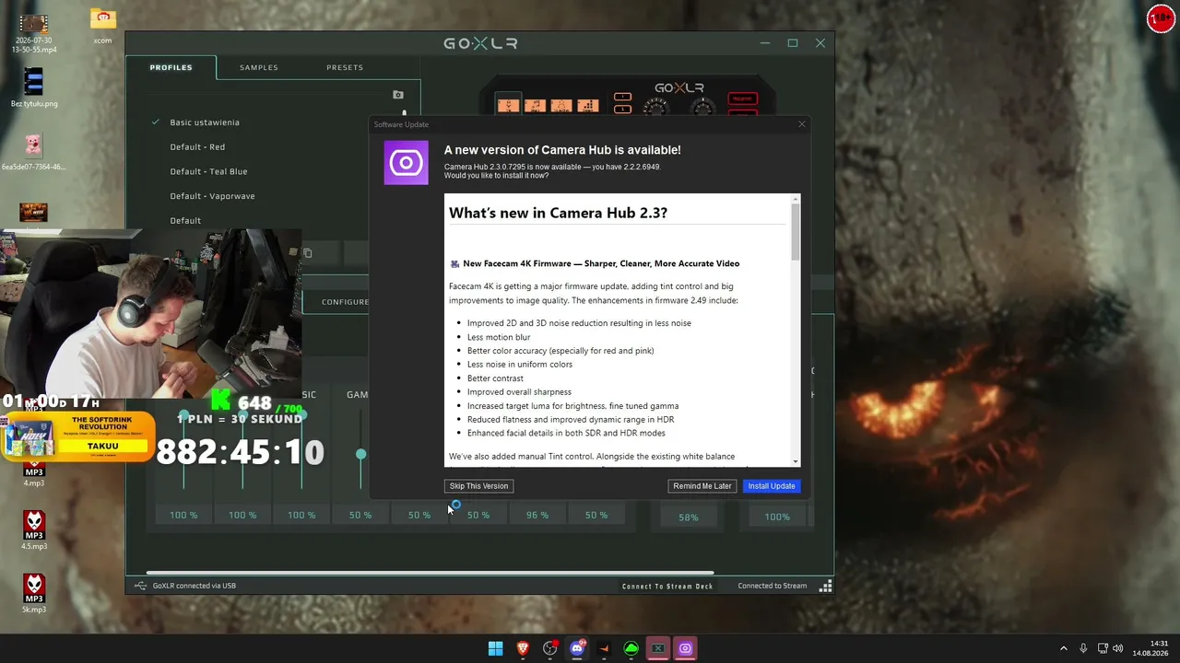Click the 58% mixer volume value
This screenshot has height=663, width=1180.
coord(689,518)
